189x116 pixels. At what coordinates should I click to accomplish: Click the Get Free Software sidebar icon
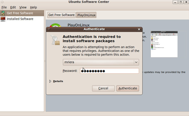coord(3,13)
